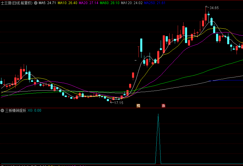Click the magenta MA20: 27.14 label

click(x=88, y=3)
